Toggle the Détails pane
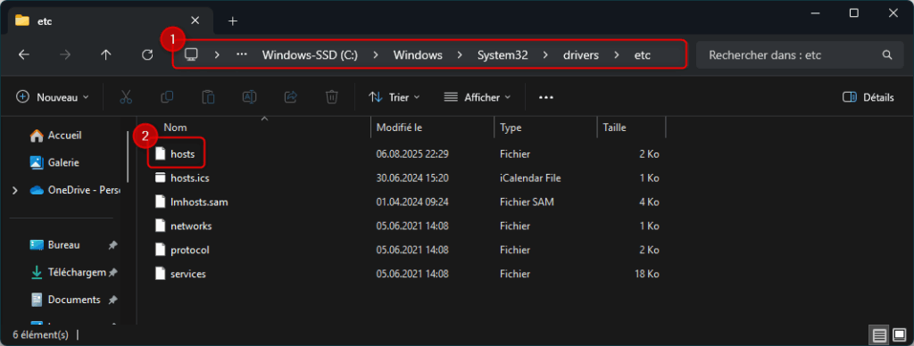This screenshot has height=346, width=914. coord(868,97)
